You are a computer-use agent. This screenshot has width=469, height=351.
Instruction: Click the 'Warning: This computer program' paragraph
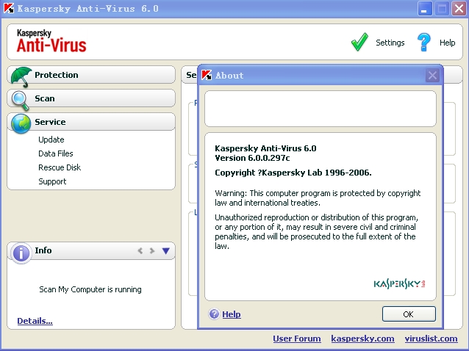coord(318,198)
